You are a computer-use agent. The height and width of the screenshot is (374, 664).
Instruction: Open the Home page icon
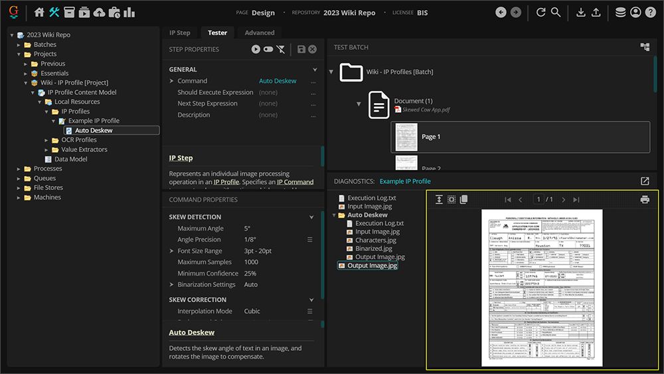[x=39, y=12]
